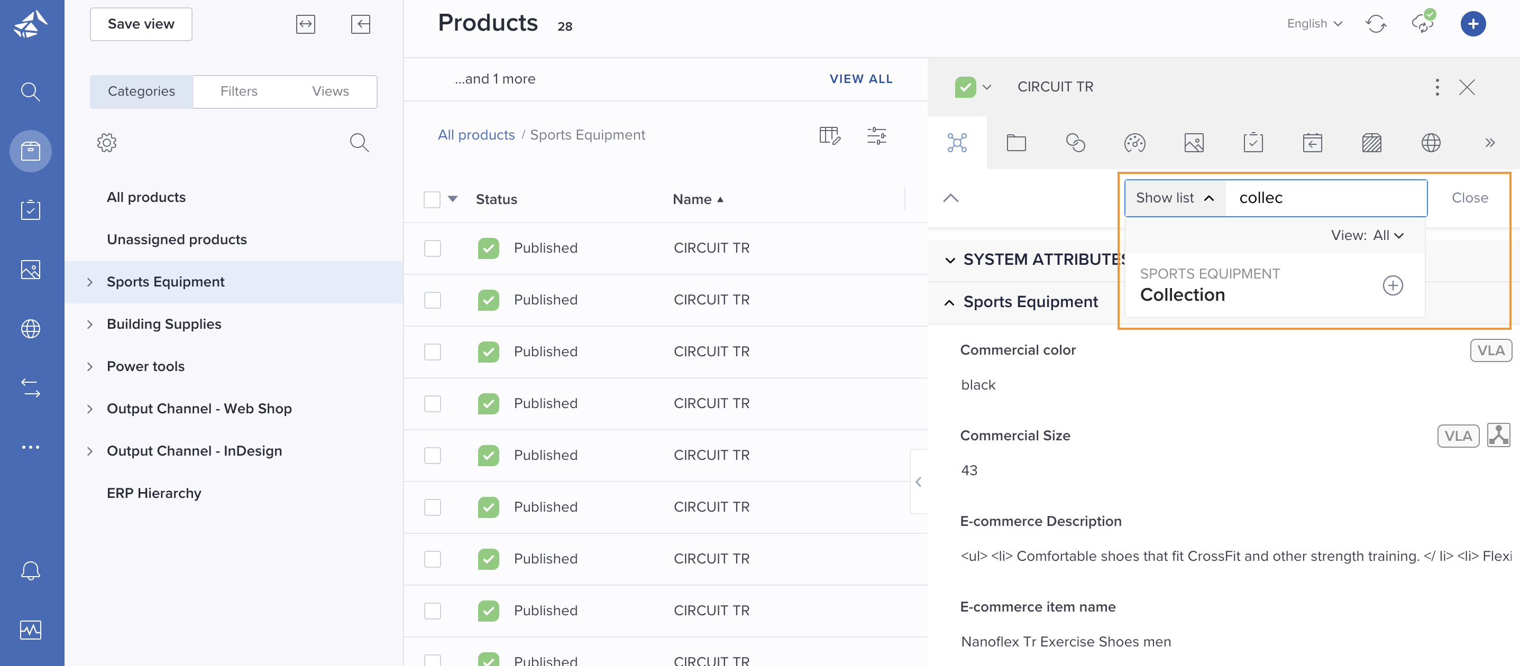Collapse the Sports Equipment attribute group
The height and width of the screenshot is (666, 1520).
coord(949,303)
